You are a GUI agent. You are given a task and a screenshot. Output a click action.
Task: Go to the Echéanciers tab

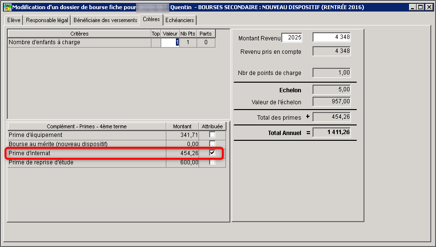[180, 20]
